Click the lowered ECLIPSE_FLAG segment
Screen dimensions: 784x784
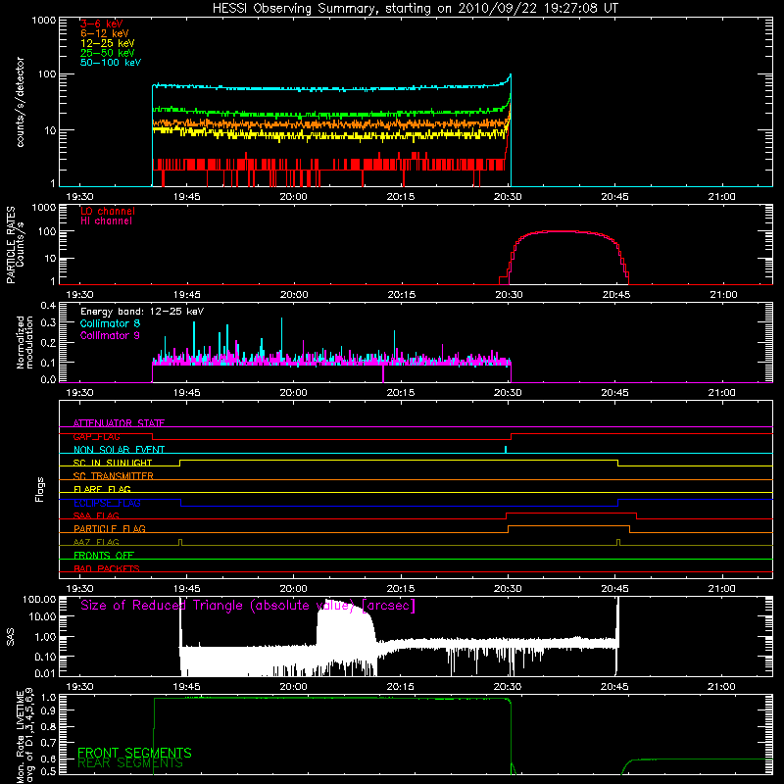point(400,506)
